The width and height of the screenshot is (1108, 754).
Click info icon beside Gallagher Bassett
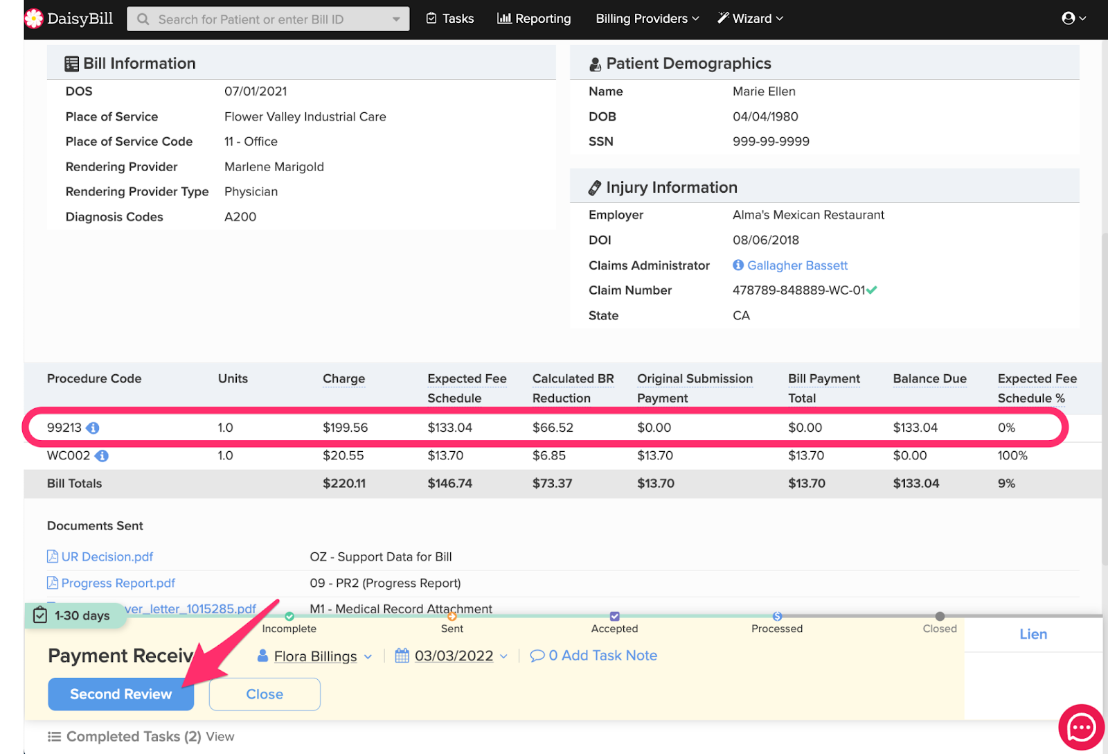coord(738,265)
